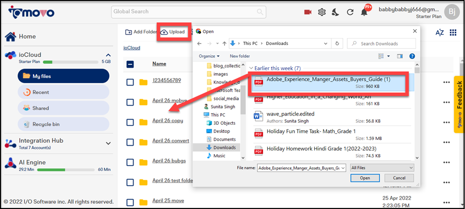
Task: Collapse the ioCloud section chevron
Action: pyautogui.click(x=108, y=55)
